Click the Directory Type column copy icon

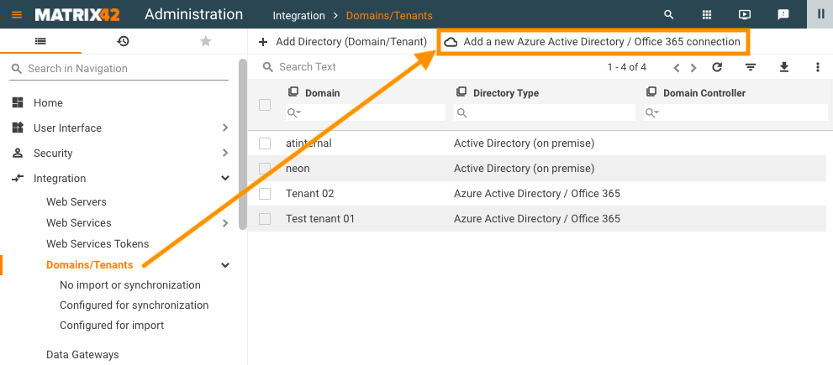[x=461, y=91]
